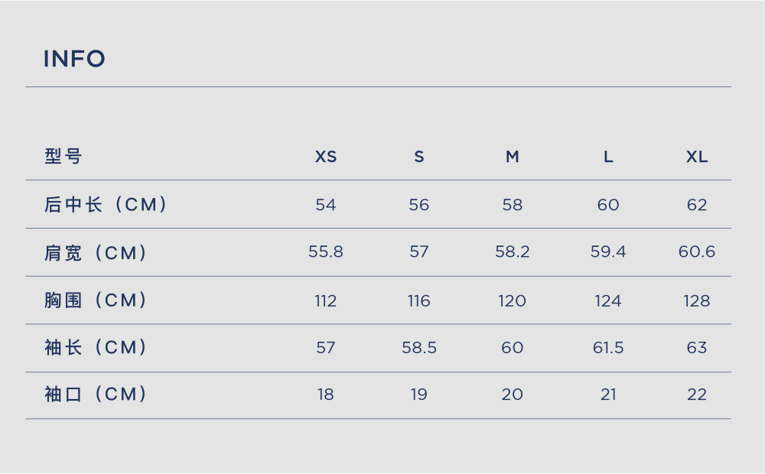This screenshot has height=474, width=765.
Task: Select the S size column header
Action: click(x=419, y=157)
